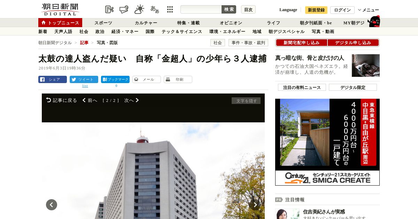Open the Language selector

[288, 10]
